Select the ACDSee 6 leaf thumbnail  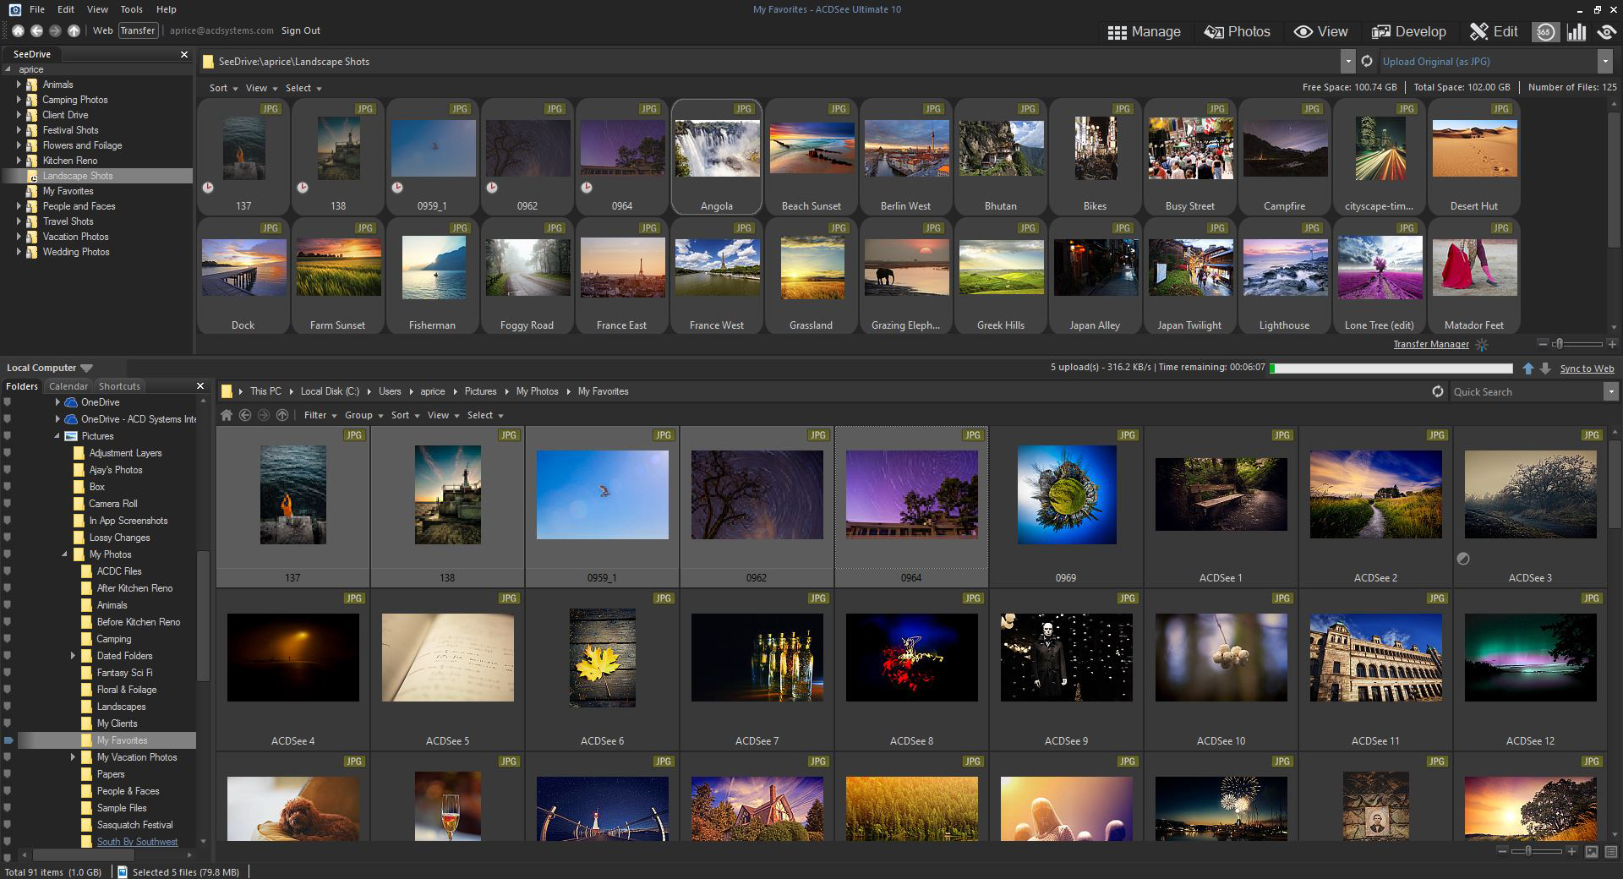pos(602,669)
